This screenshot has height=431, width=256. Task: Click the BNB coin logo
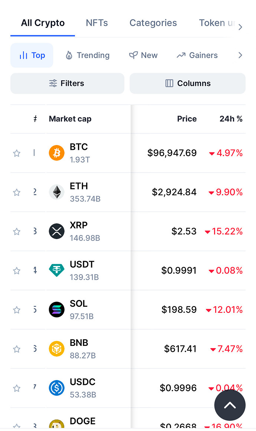[x=56, y=349]
